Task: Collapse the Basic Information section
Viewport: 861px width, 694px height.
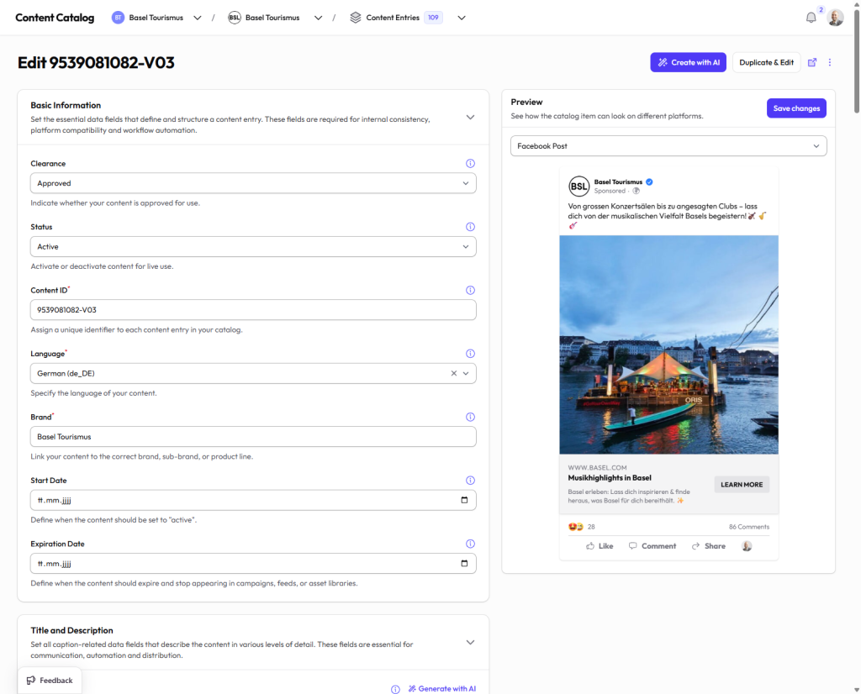Action: [x=470, y=118]
